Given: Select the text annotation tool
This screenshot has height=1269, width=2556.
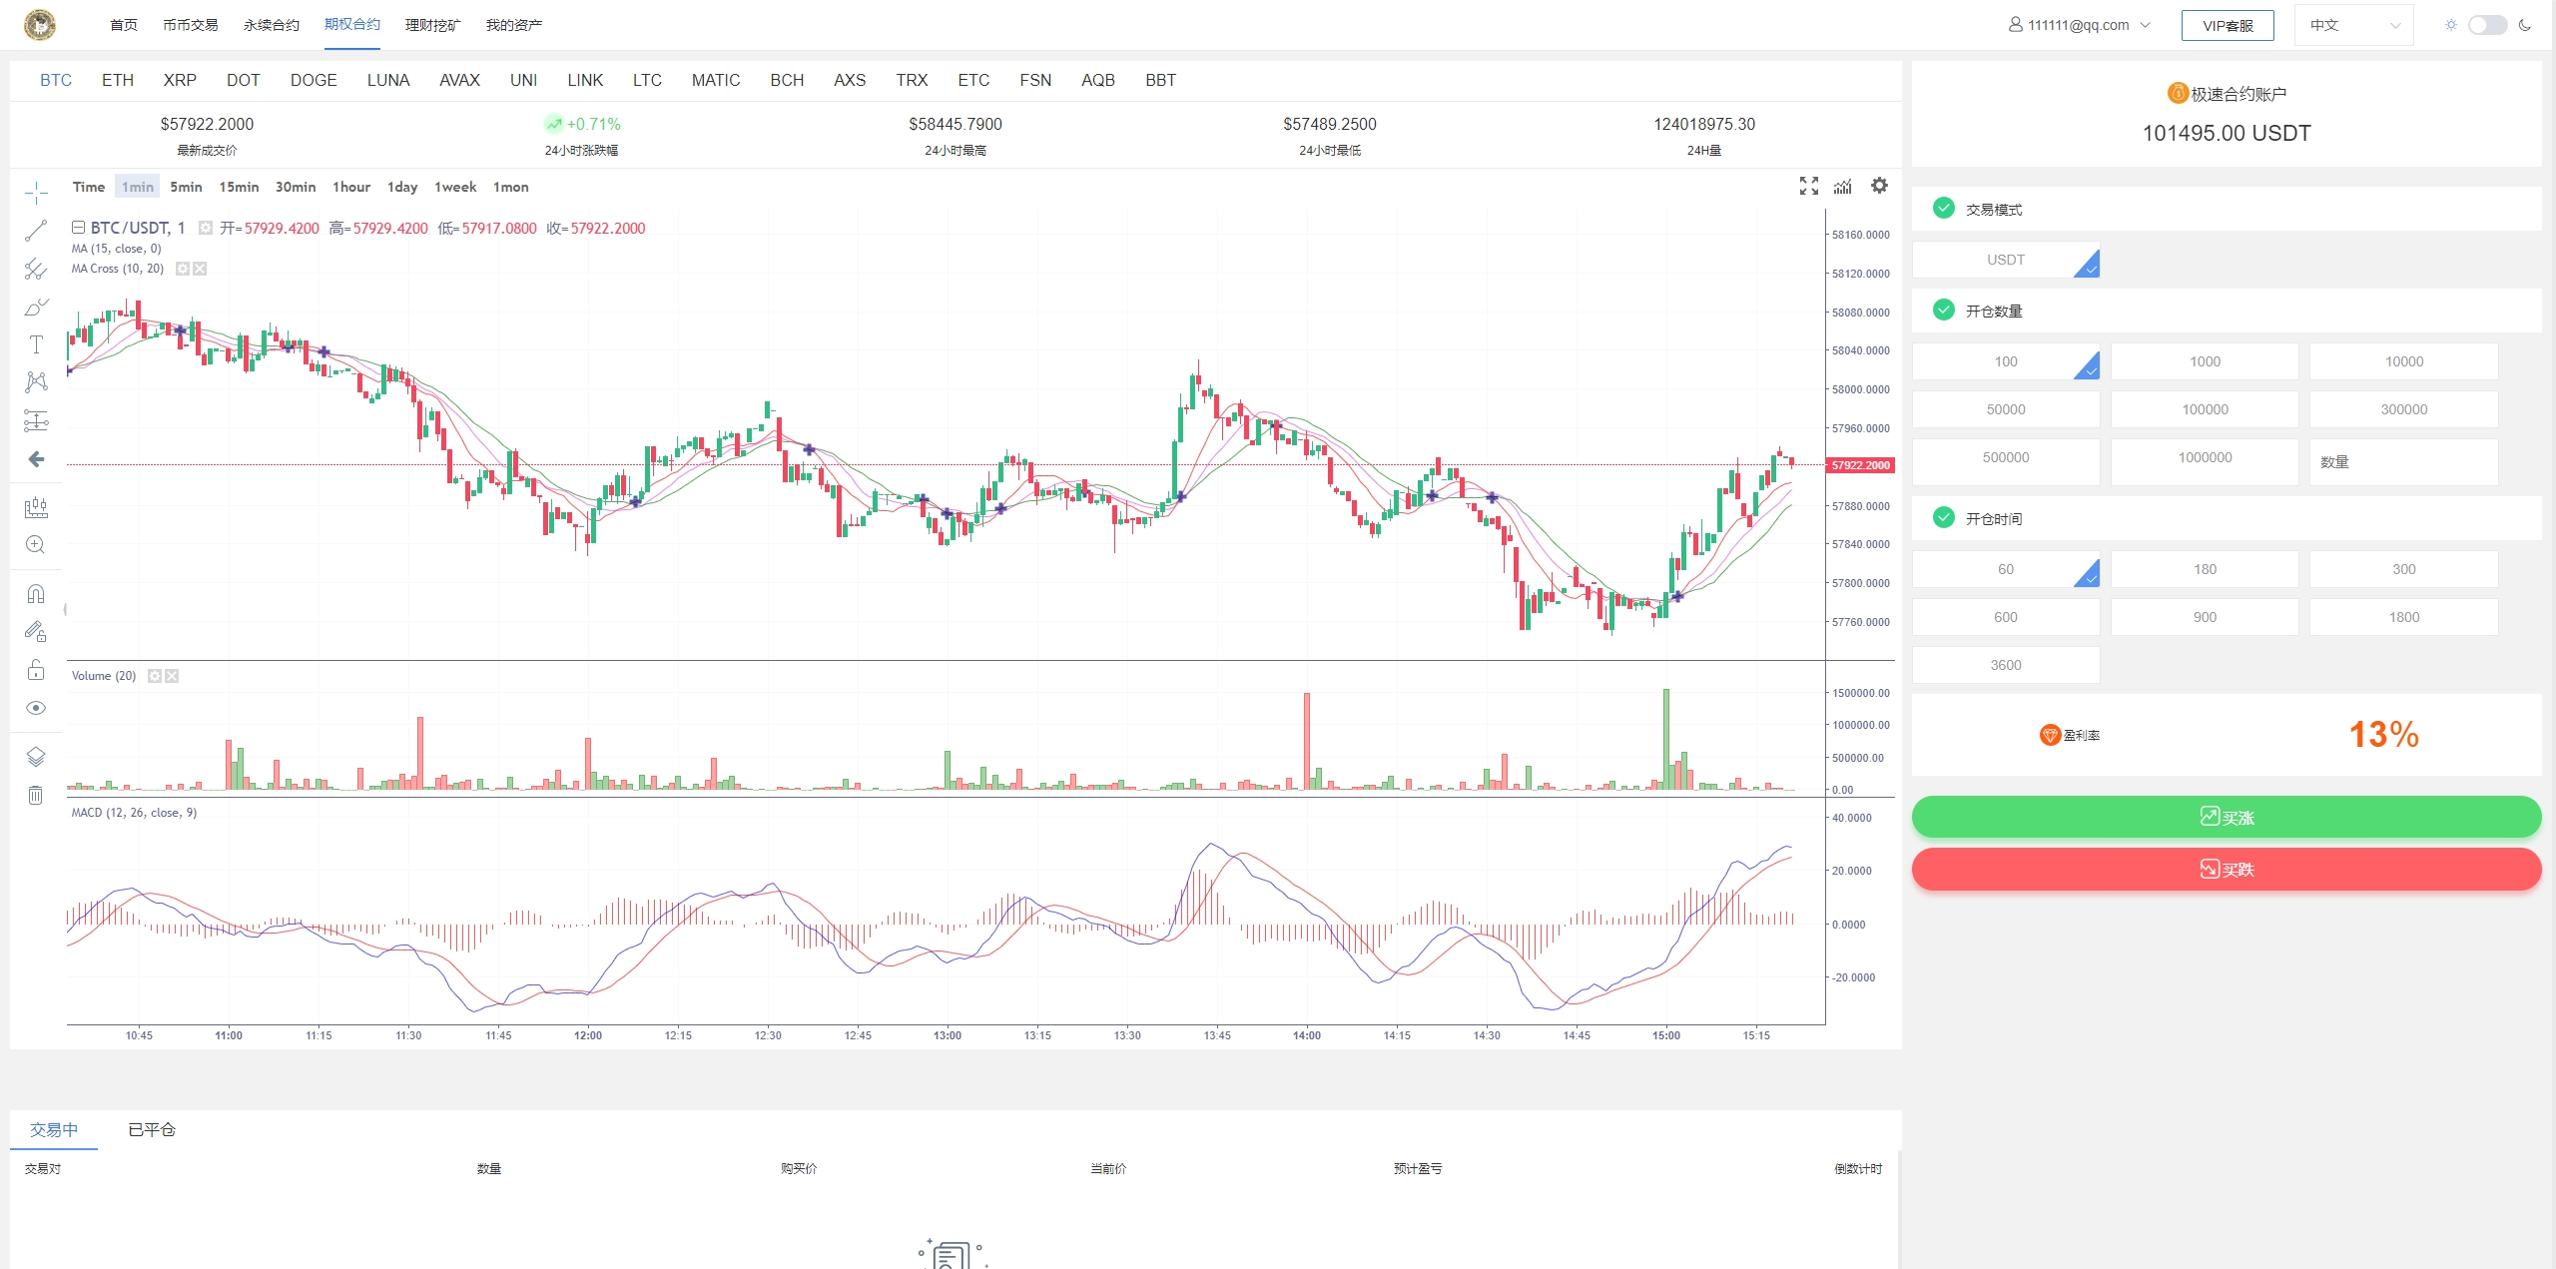Looking at the screenshot, I should click(36, 344).
